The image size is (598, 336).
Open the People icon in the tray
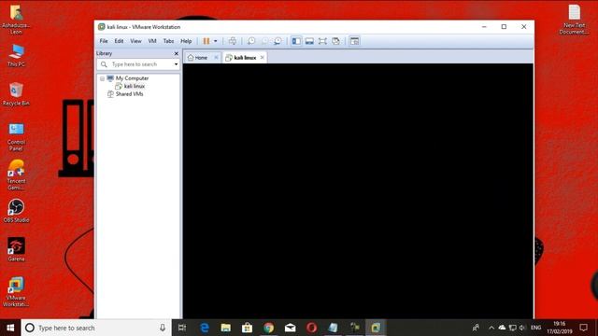click(476, 328)
